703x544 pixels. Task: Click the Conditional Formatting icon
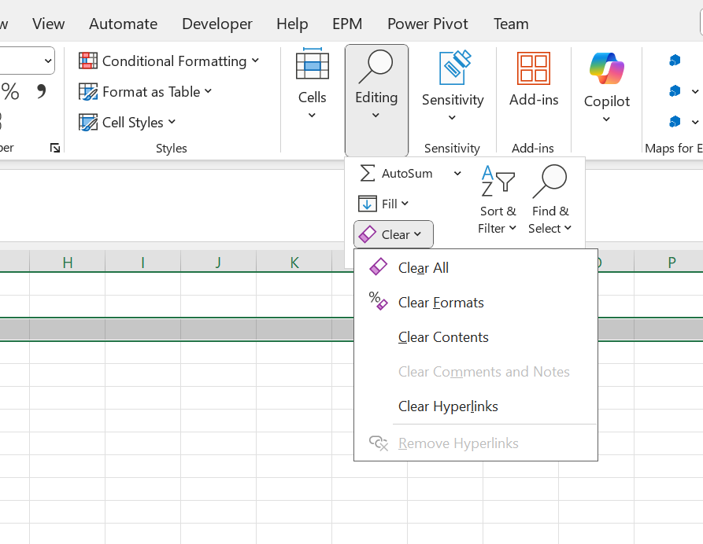pos(88,61)
